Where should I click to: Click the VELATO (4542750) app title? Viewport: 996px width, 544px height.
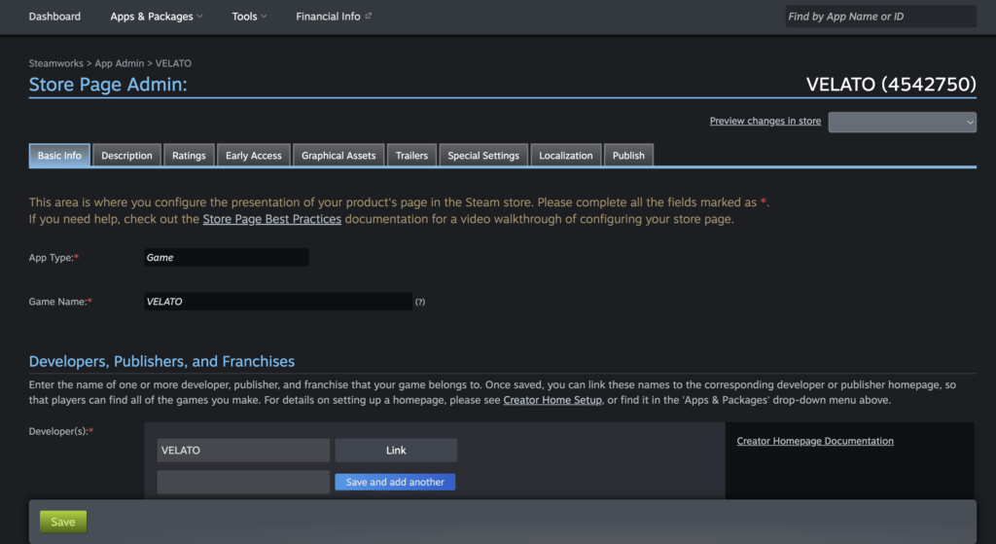pyautogui.click(x=891, y=85)
